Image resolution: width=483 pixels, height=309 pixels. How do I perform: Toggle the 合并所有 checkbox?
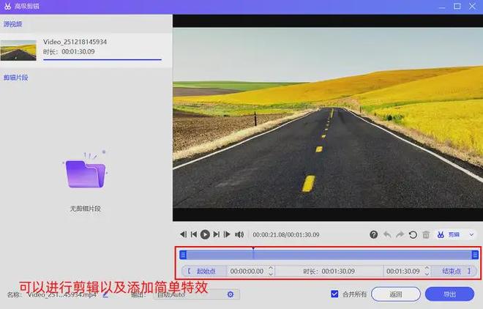334,294
